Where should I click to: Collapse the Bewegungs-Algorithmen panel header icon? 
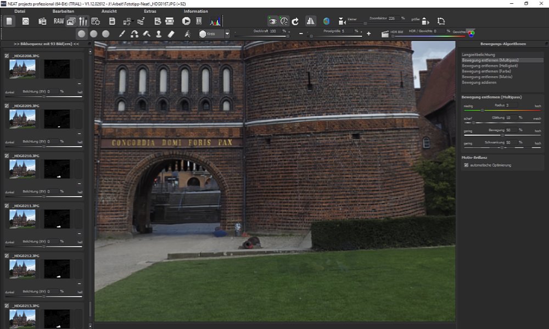pos(546,44)
